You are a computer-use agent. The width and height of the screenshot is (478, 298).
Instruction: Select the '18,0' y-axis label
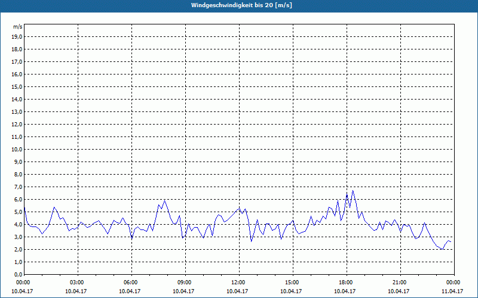pyautogui.click(x=17, y=49)
